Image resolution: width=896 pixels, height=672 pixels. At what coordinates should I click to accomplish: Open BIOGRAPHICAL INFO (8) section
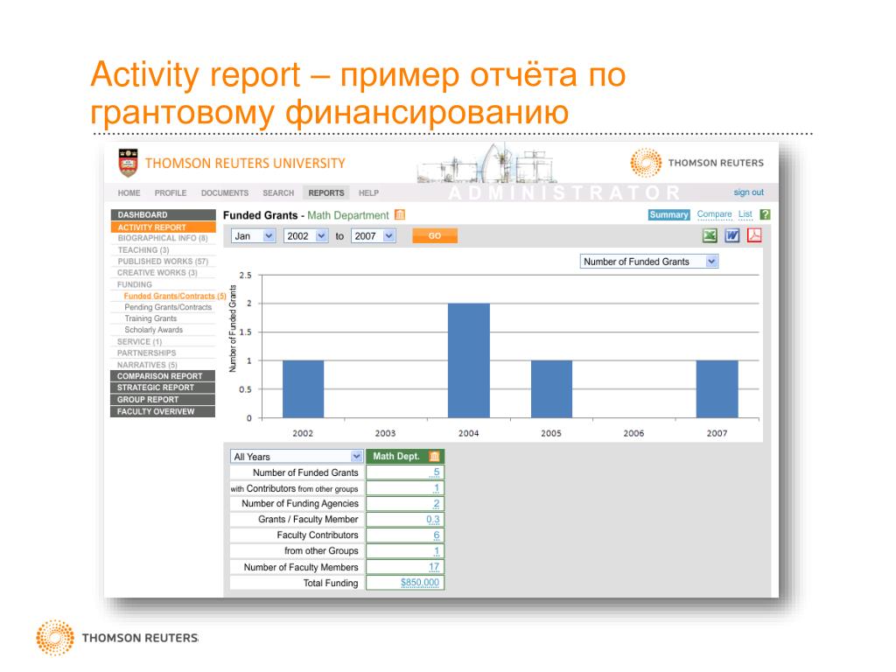(163, 238)
